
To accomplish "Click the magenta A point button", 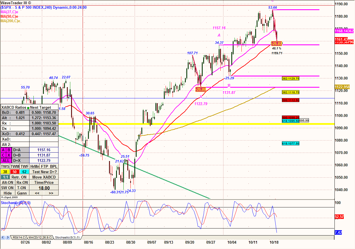I will coord(3,150).
